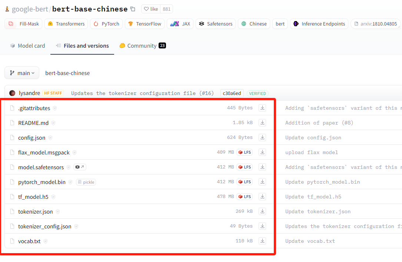The height and width of the screenshot is (262, 402).
Task: Copy model name bert-base-chinese icon
Action: tap(133, 9)
